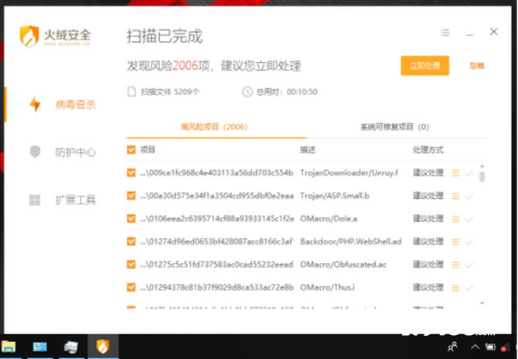The width and height of the screenshot is (518, 359).
Task: Click the risk list scroll-down arrow
Action: coord(482,303)
